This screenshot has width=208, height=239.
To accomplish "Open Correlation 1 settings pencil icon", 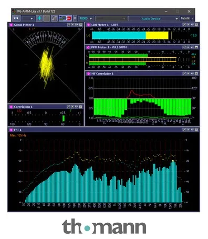I will pyautogui.click(x=68, y=107).
